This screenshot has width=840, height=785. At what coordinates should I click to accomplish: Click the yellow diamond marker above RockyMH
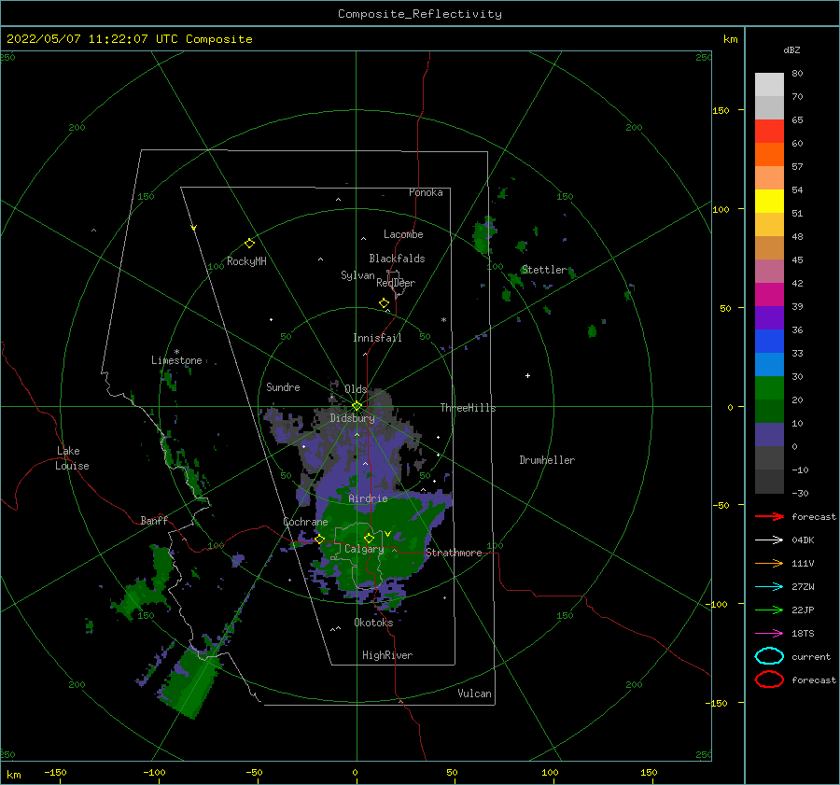click(249, 244)
